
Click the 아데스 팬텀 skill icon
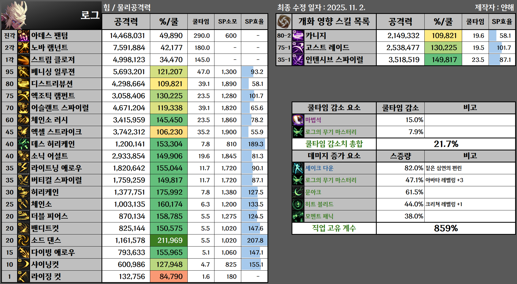[23, 36]
